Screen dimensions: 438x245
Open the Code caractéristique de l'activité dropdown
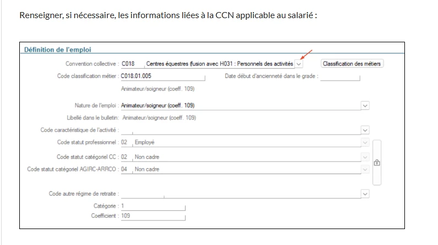point(365,130)
